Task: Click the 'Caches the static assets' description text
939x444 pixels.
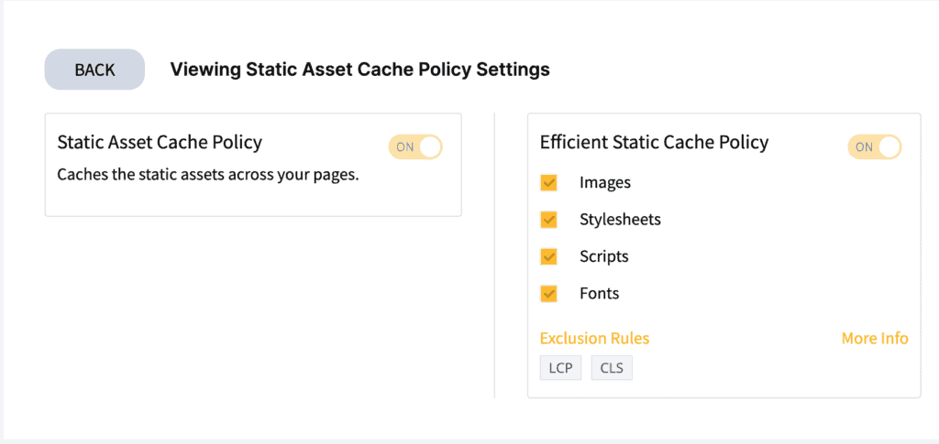Action: coord(207,176)
